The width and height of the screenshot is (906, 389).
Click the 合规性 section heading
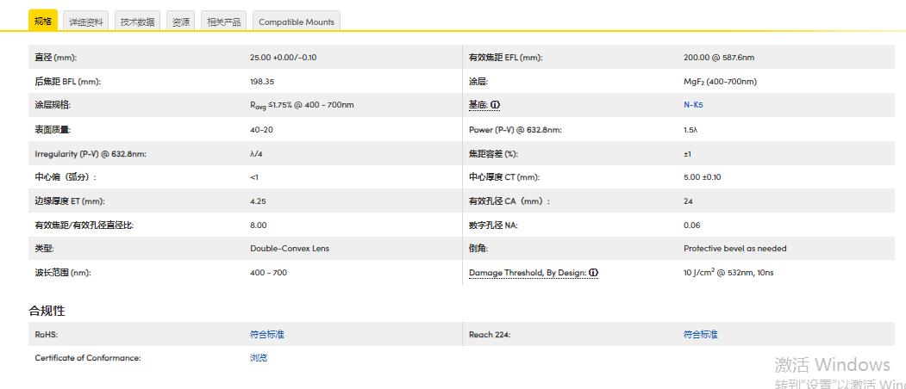tap(47, 311)
